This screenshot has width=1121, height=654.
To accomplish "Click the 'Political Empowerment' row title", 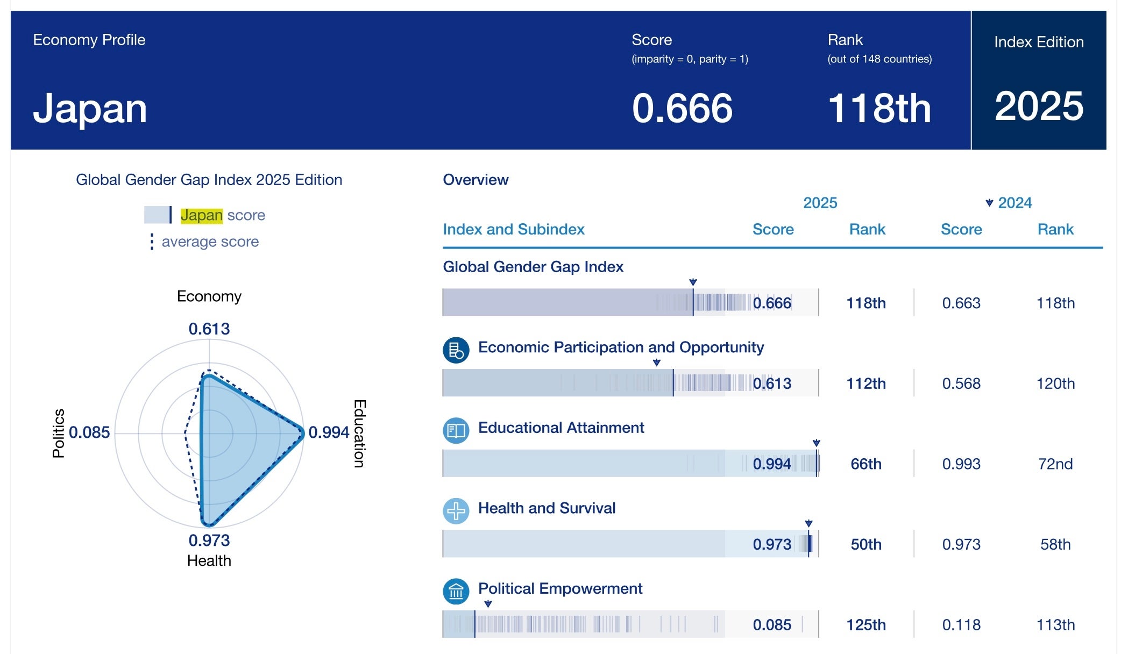I will click(560, 588).
